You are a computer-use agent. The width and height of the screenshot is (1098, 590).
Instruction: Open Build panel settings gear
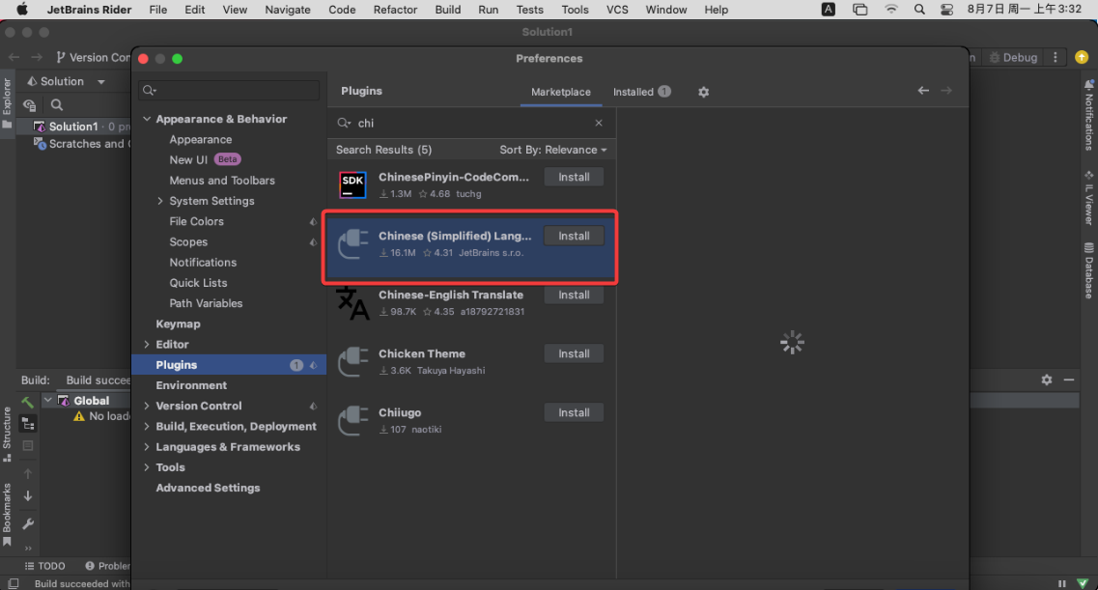1046,379
